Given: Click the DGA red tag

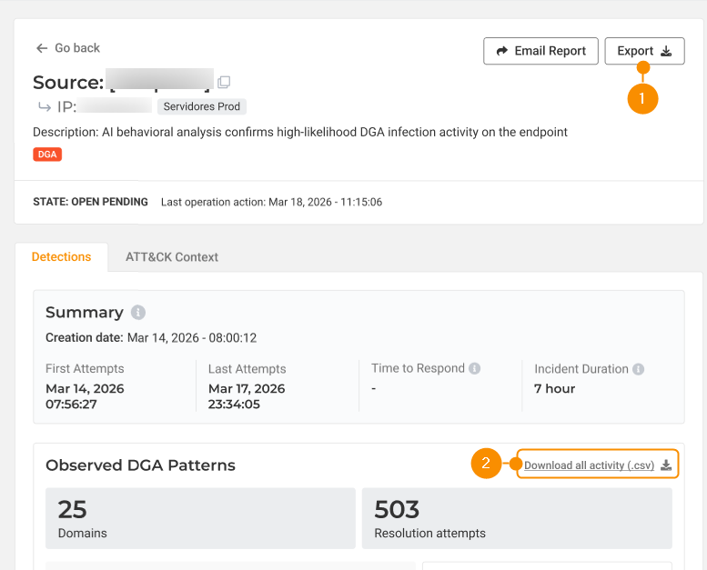Looking at the screenshot, I should [x=47, y=155].
